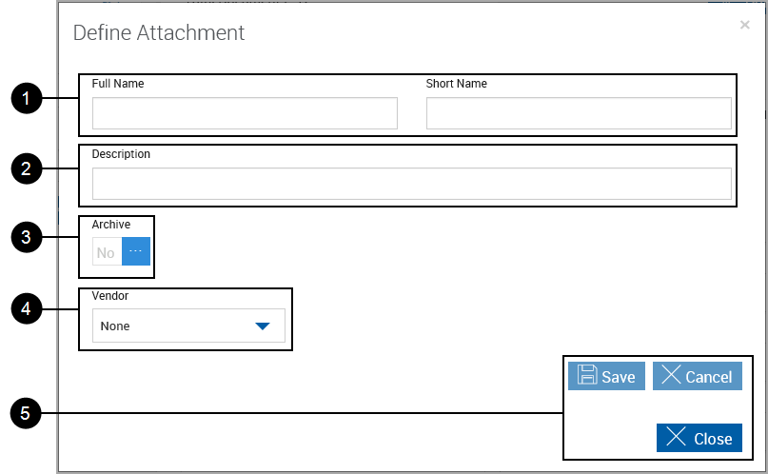Viewport: 768px width, 474px height.
Task: Cancel the attachment changes
Action: pyautogui.click(x=697, y=376)
